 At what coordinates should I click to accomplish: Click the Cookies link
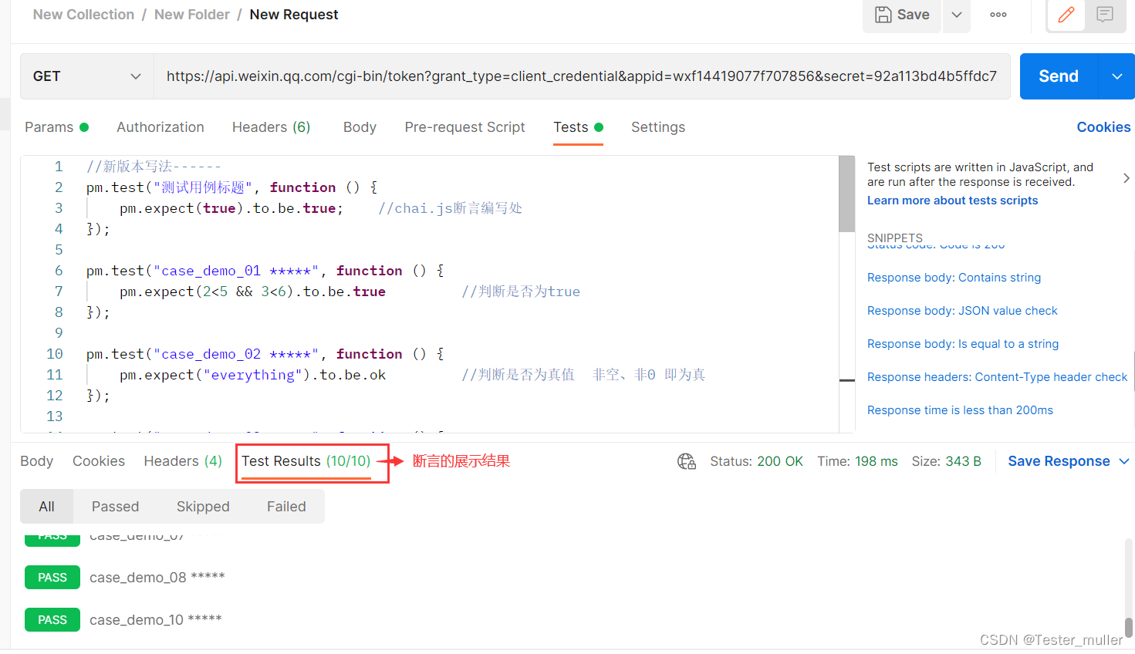pos(1103,127)
